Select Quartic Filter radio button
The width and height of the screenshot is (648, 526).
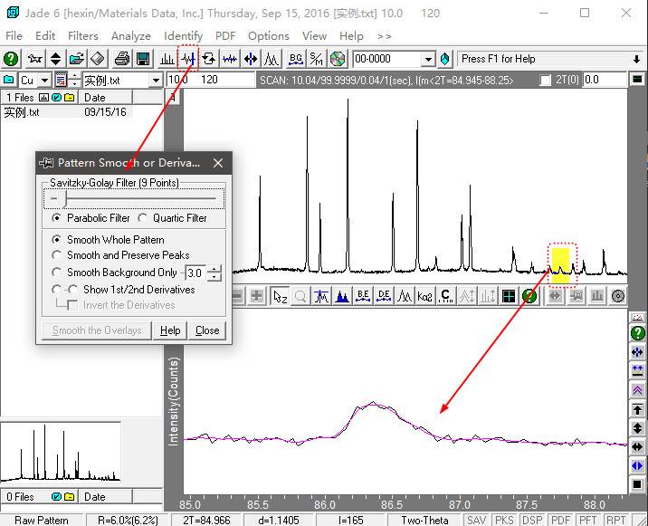[143, 218]
